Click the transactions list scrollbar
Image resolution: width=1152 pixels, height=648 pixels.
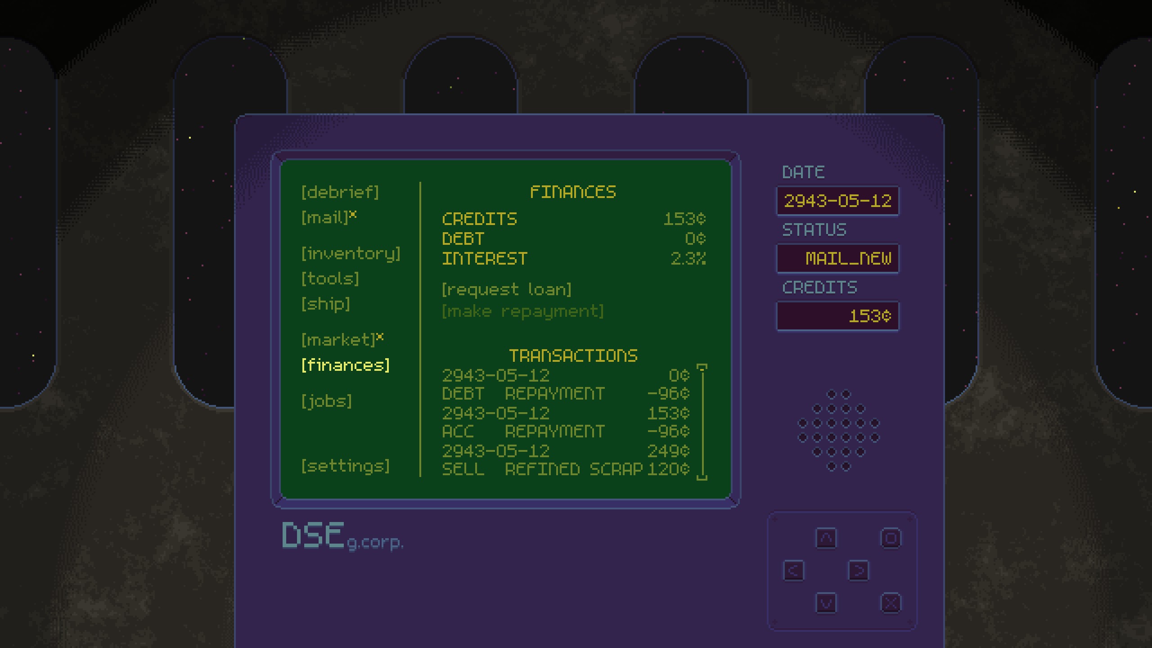point(702,422)
